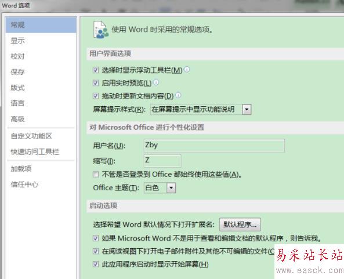Click the 启动选项 section heading
The width and height of the screenshot is (344, 279).
click(103, 206)
